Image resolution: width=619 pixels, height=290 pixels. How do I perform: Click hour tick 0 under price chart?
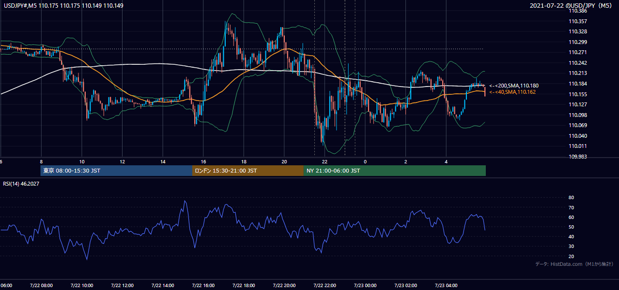click(x=365, y=161)
